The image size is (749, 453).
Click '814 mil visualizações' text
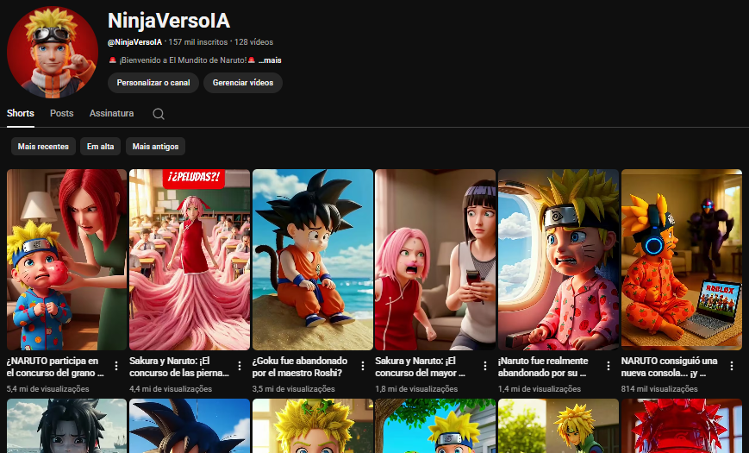[x=659, y=389]
